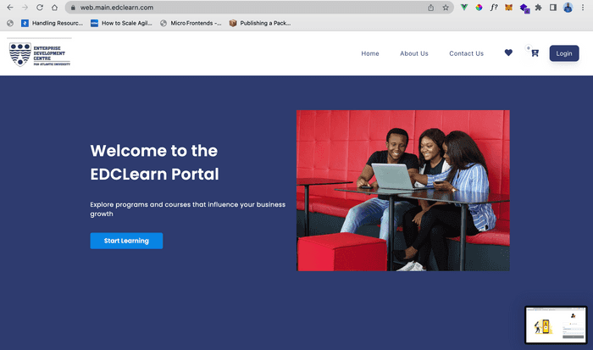
Task: Open the How to Scale Agil... bookmark
Action: [x=121, y=23]
